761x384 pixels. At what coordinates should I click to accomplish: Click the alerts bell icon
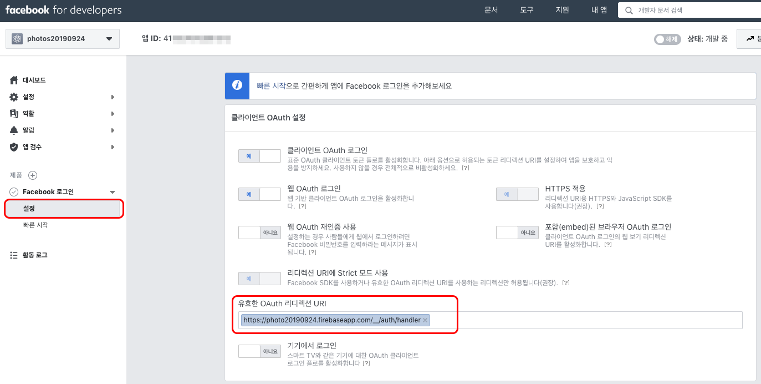[x=14, y=130]
